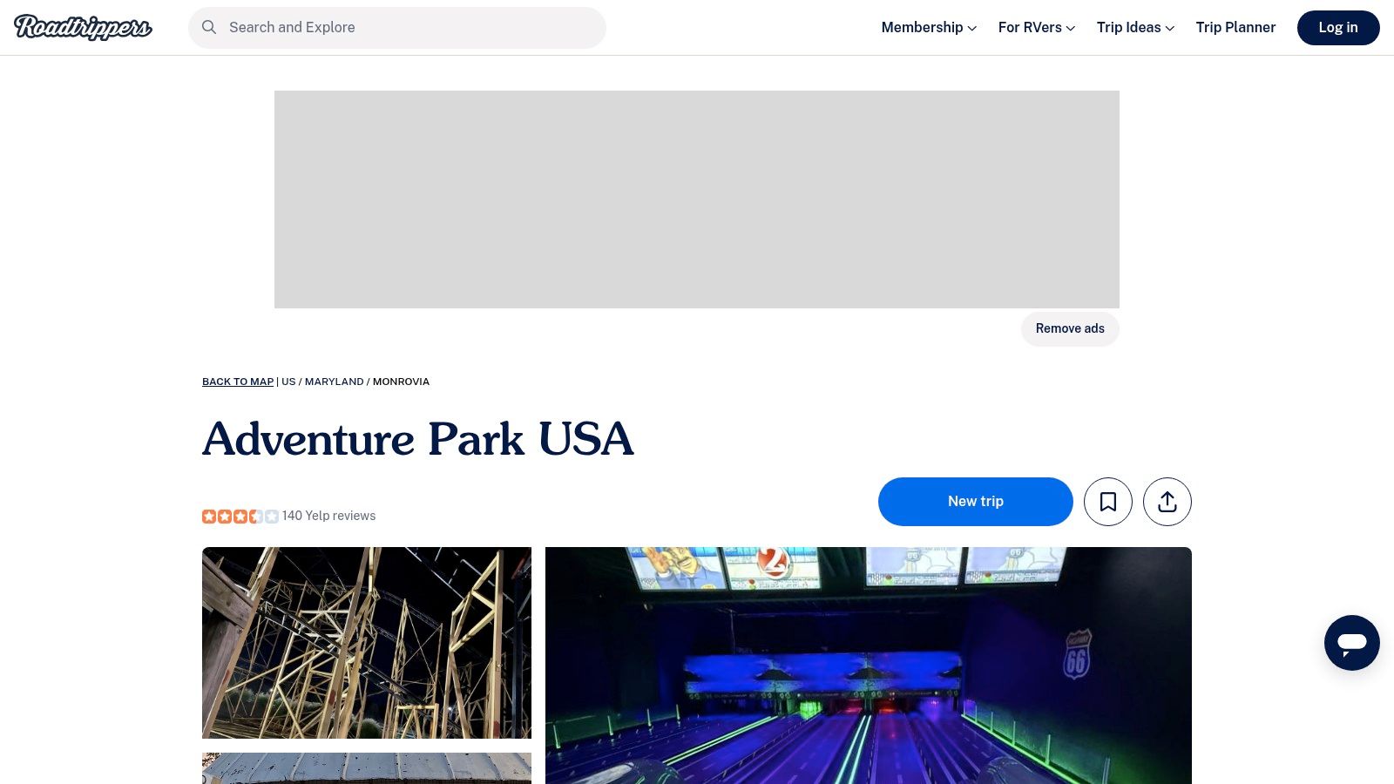The height and width of the screenshot is (784, 1394).
Task: Click the magnifier icon in search bar
Action: point(209,27)
